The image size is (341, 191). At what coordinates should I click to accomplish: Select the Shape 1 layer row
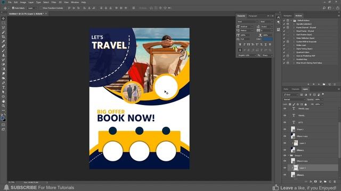tap(313, 129)
